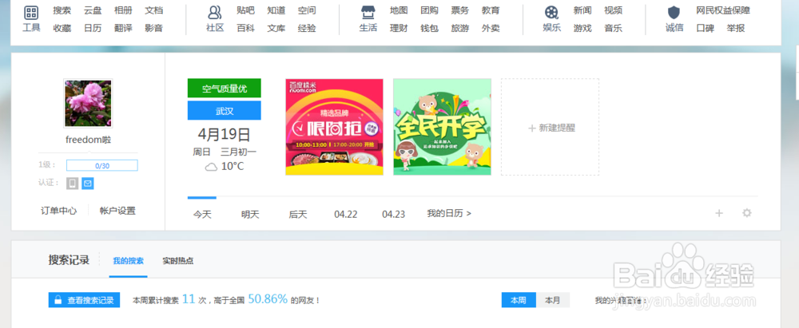Click the 0/30 level progress bar

click(102, 165)
